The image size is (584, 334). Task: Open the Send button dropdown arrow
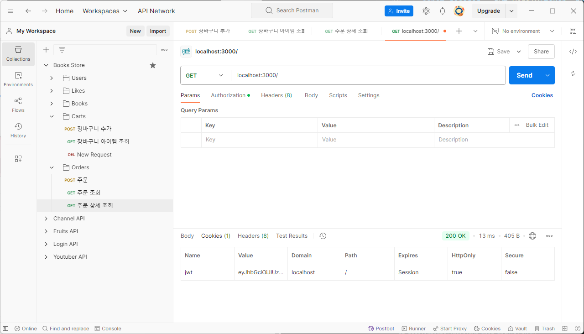point(547,75)
